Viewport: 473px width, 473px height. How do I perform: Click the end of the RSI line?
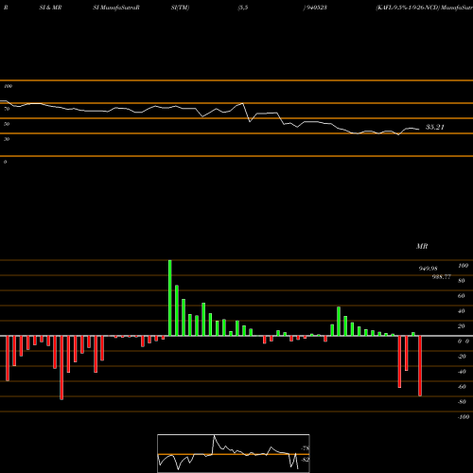(x=419, y=130)
